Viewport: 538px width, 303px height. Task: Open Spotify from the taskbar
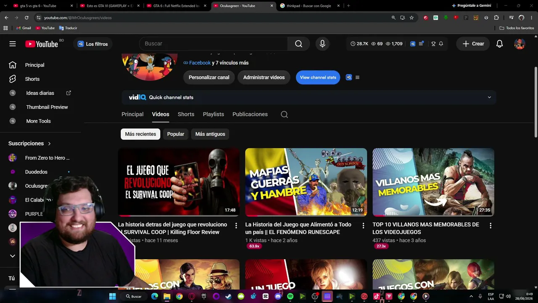[x=290, y=296]
